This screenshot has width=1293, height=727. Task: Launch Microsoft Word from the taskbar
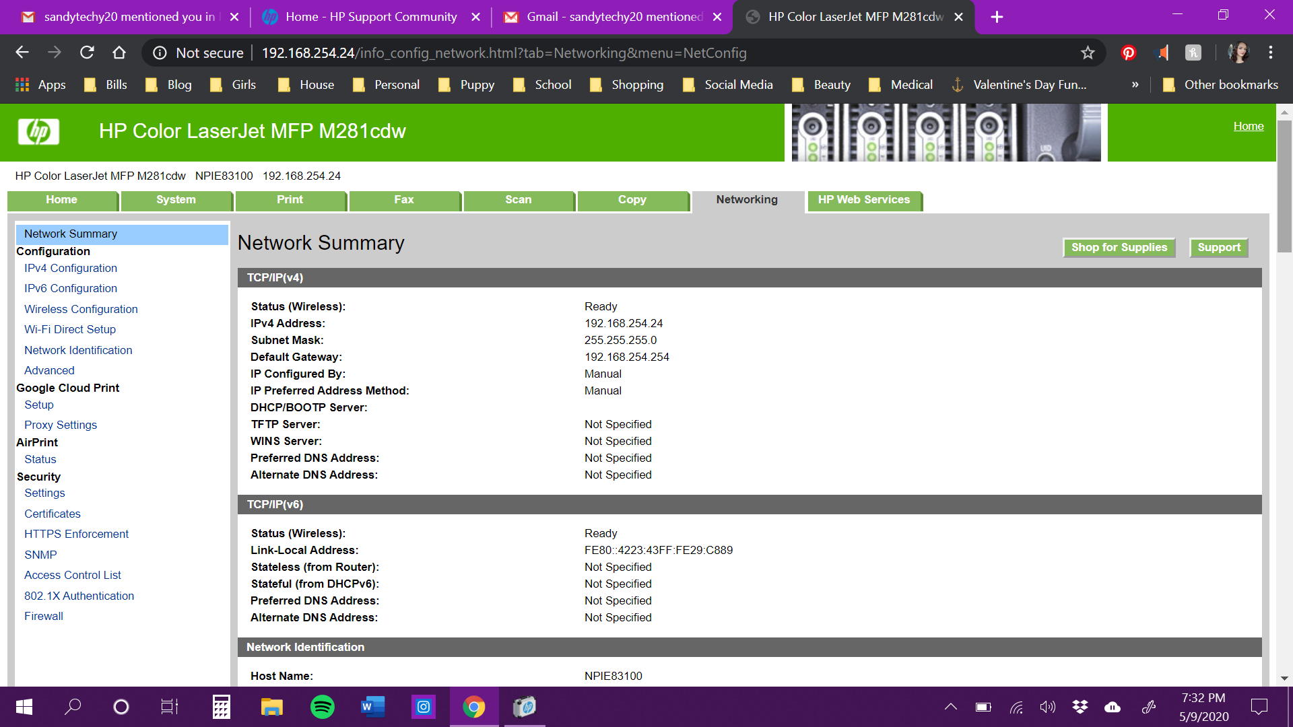373,707
